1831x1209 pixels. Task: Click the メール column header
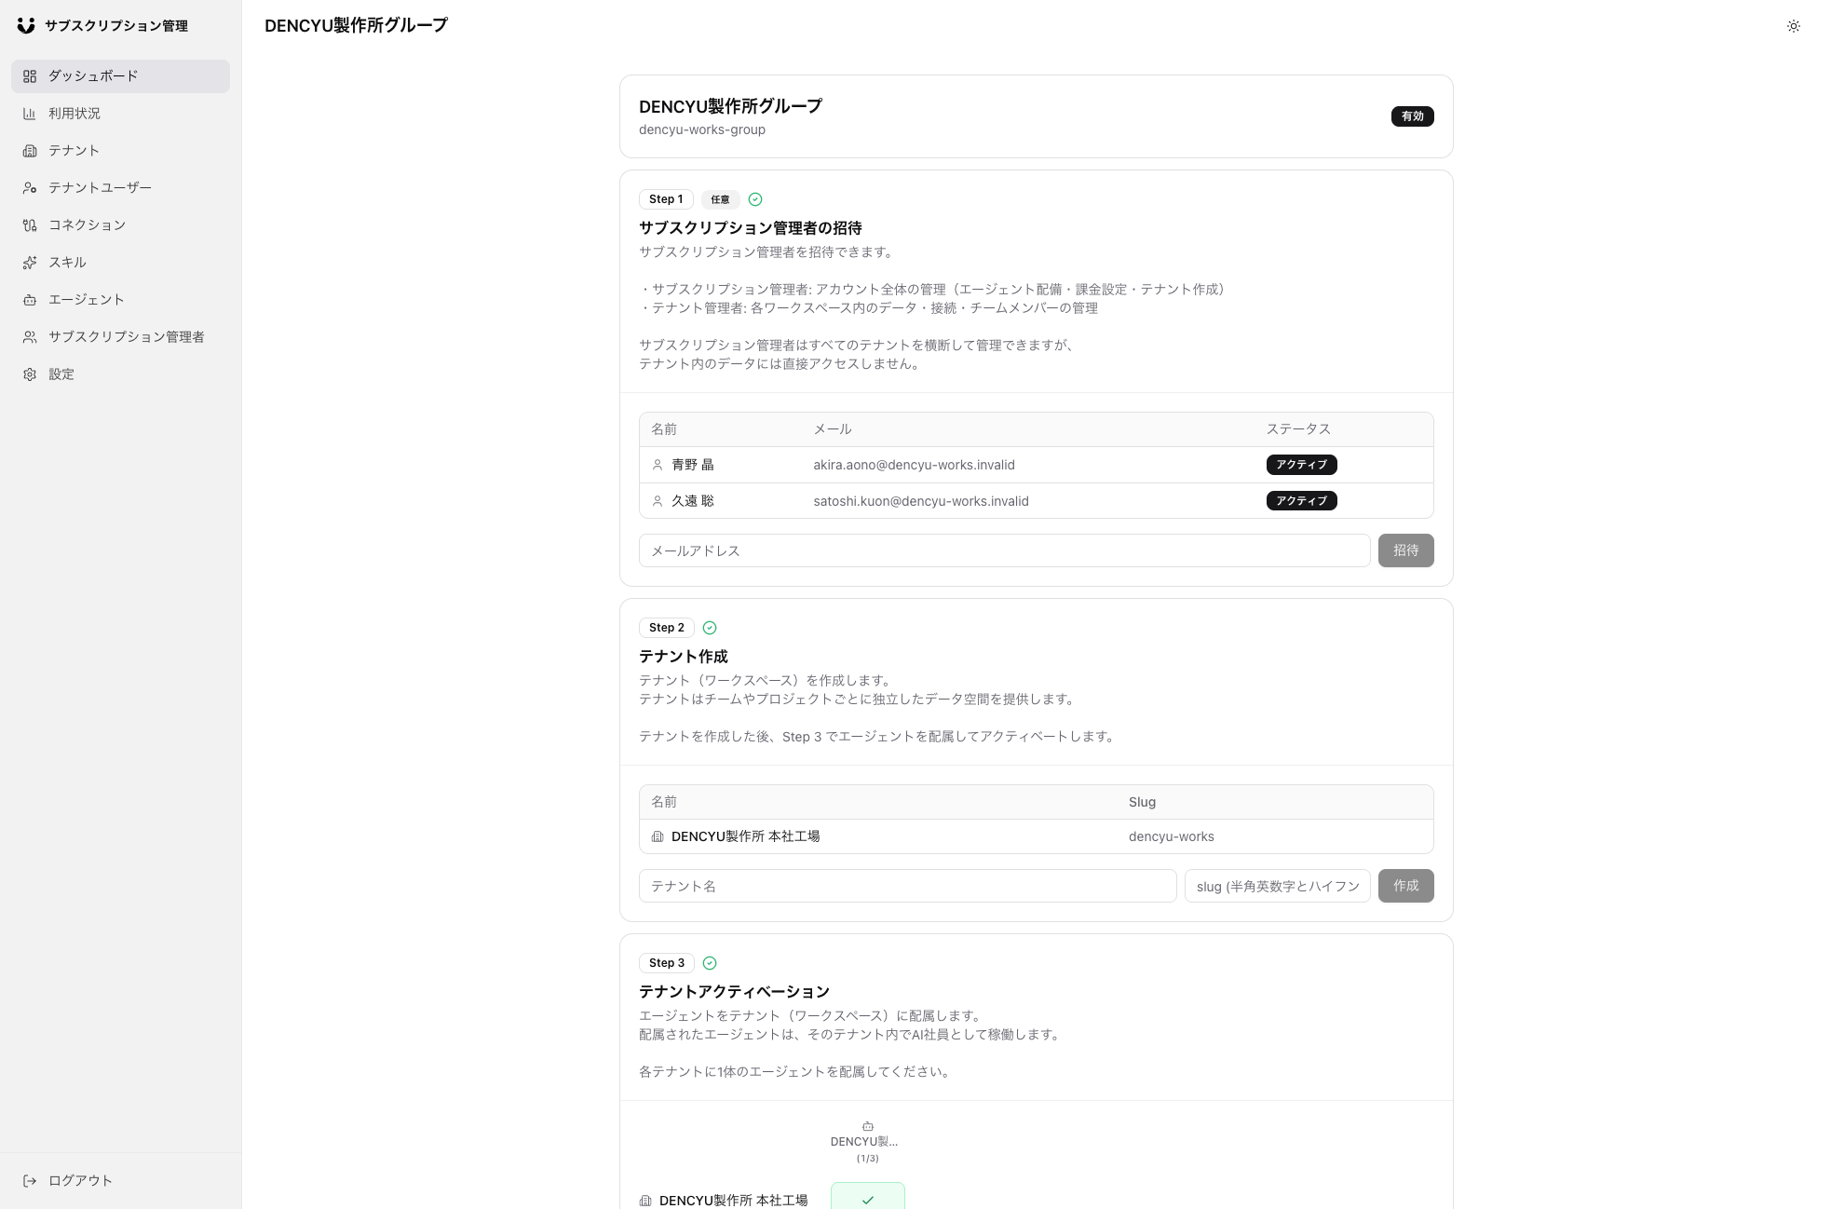coord(832,429)
